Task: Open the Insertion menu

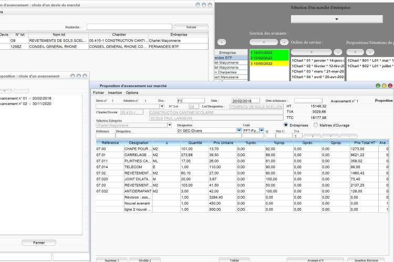Action: click(115, 93)
